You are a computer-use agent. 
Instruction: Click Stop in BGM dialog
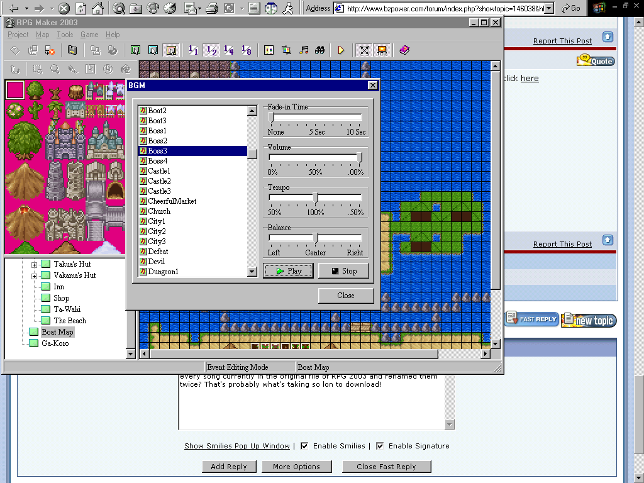tap(344, 271)
